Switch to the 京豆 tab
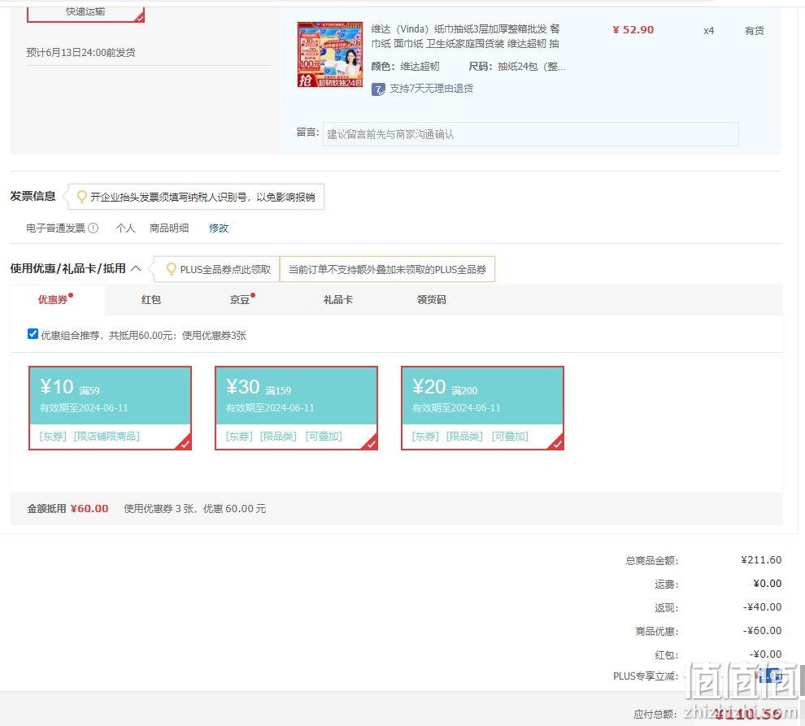The image size is (805, 726). pos(240,299)
